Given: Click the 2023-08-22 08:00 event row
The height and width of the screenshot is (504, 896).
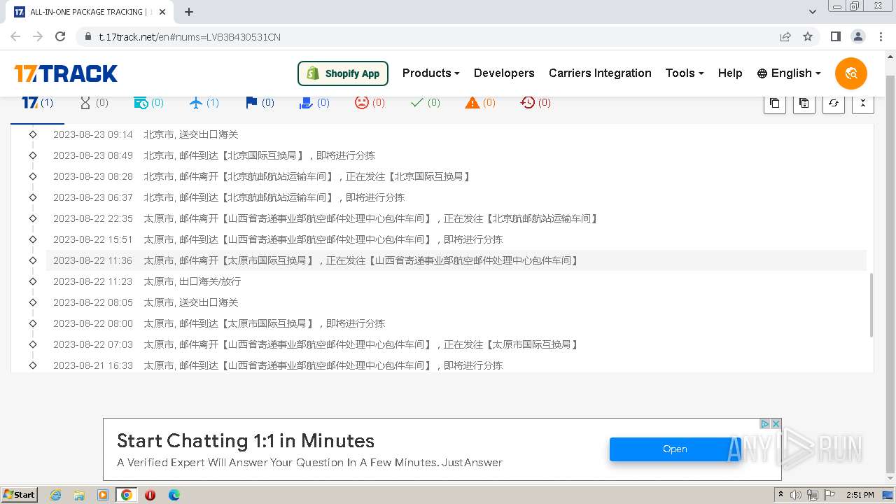Looking at the screenshot, I should tap(456, 323).
